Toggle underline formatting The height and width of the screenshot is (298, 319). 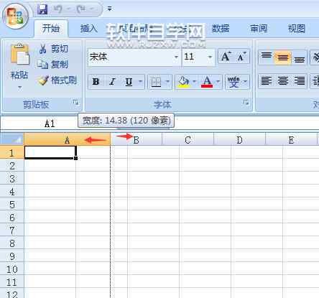(129, 82)
